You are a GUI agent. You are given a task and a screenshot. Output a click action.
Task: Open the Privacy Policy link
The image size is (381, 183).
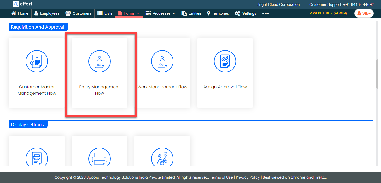click(x=248, y=177)
